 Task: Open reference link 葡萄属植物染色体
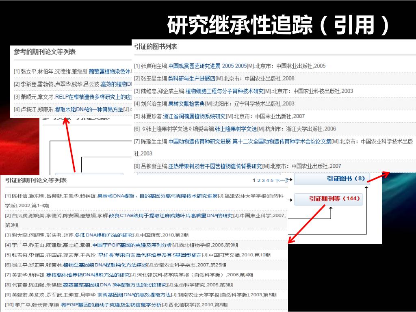pos(110,71)
